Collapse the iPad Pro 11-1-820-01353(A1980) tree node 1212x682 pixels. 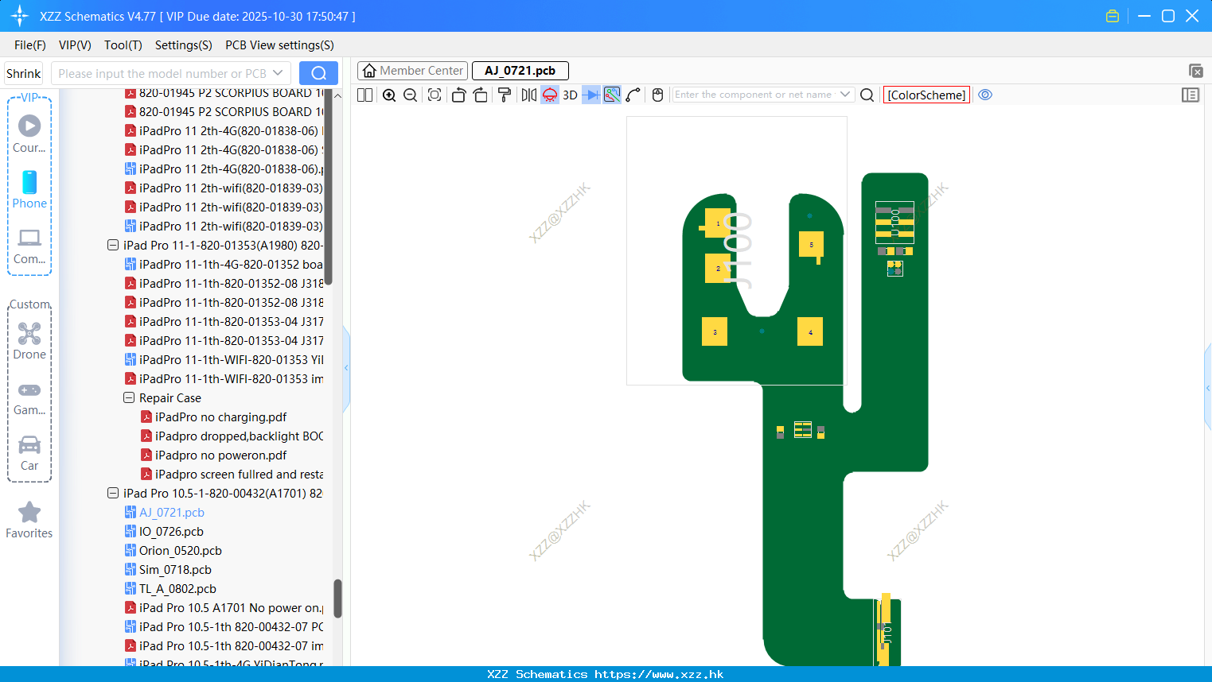pos(113,245)
